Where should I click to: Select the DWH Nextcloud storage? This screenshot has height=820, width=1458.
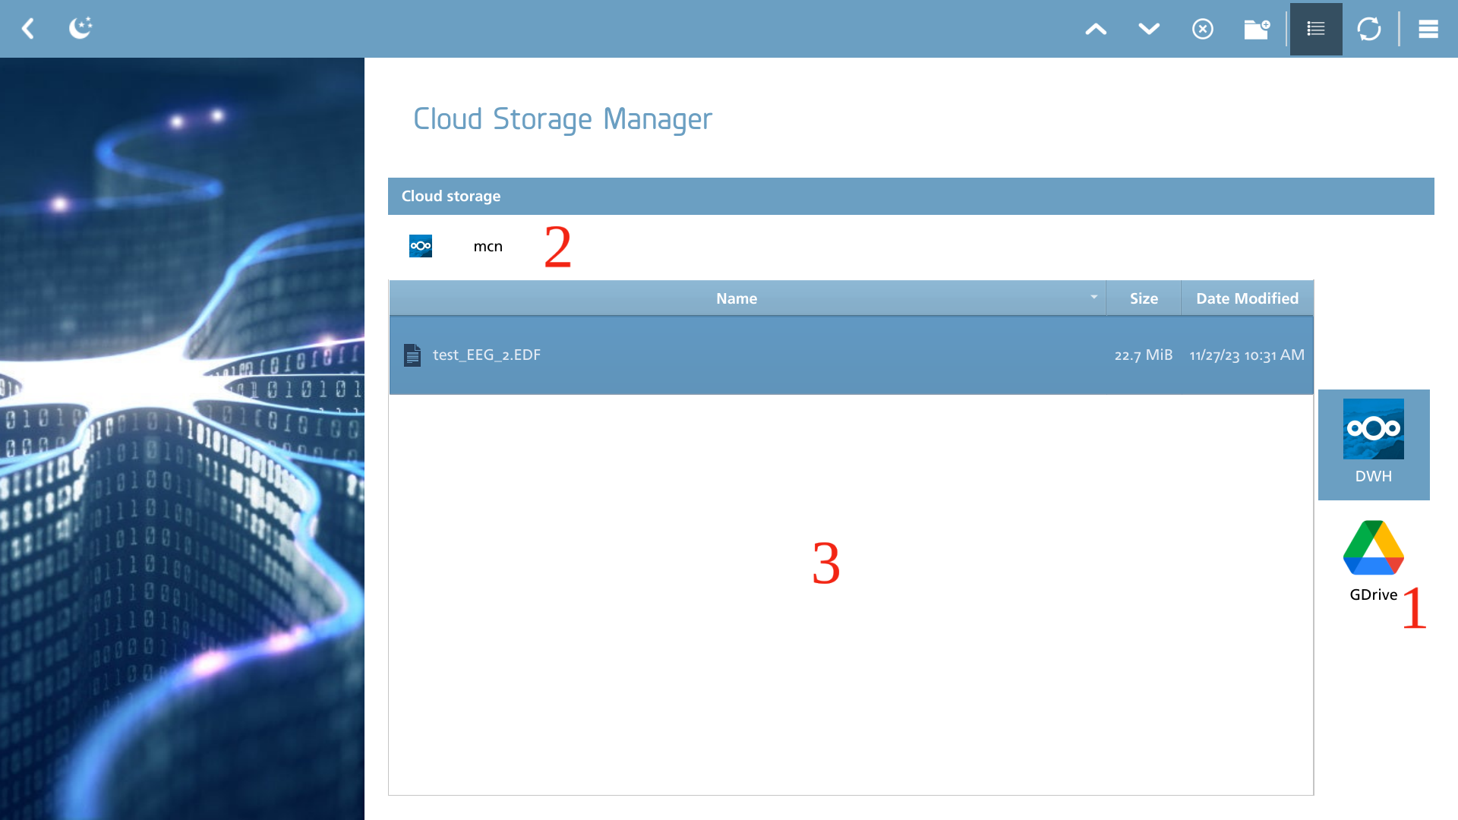click(x=1374, y=444)
